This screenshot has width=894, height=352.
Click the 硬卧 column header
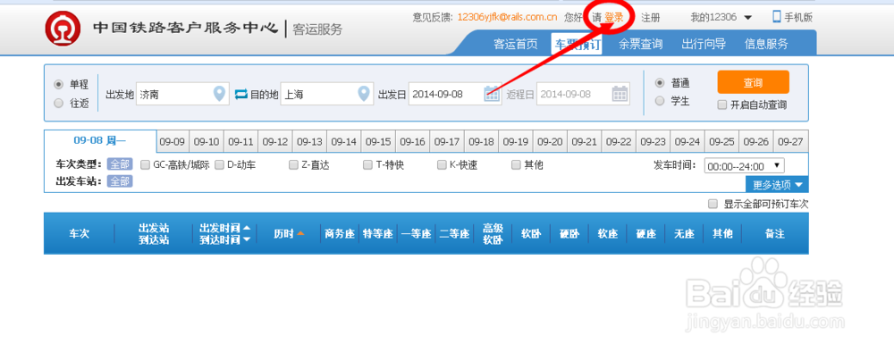pyautogui.click(x=569, y=233)
